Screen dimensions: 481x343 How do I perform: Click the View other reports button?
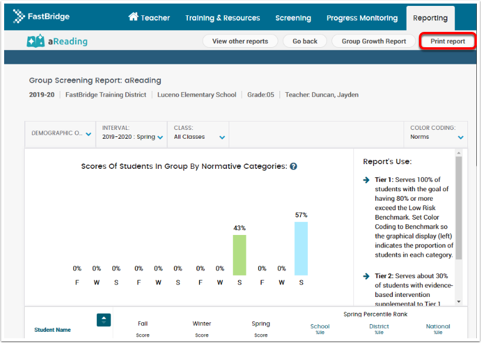pos(240,41)
